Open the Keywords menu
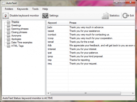This screenshot has width=137, height=102. pos(22,9)
